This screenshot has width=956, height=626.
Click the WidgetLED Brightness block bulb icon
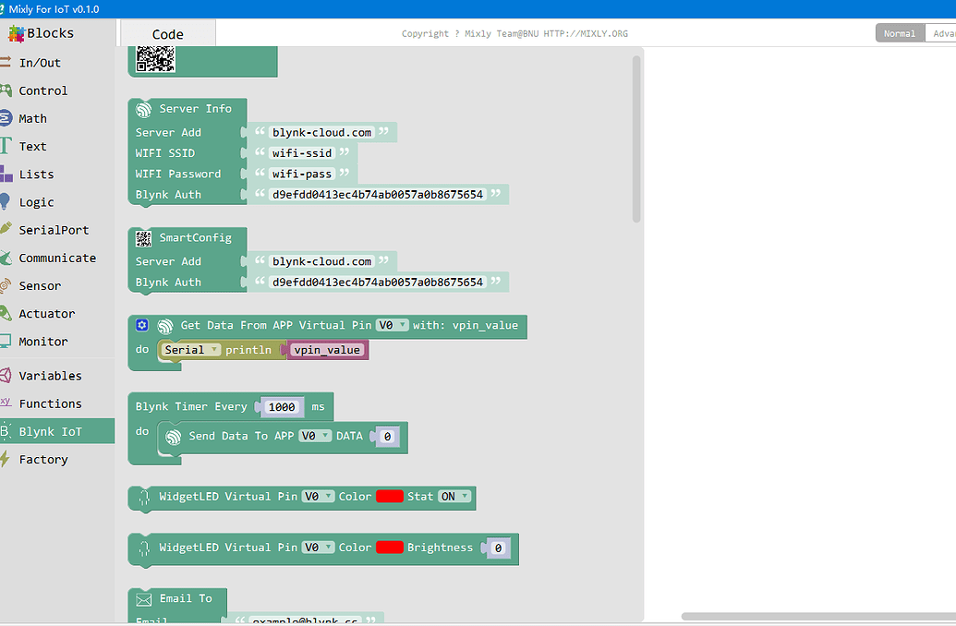tap(144, 548)
